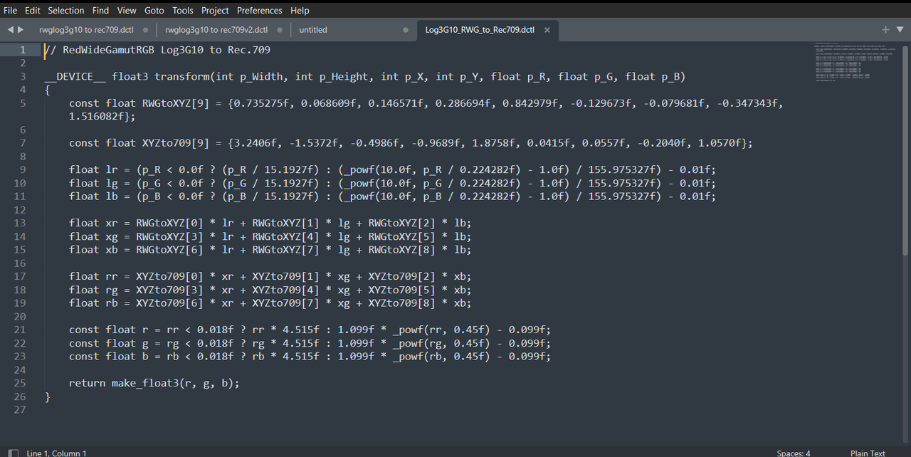The image size is (911, 457).
Task: Open the View menu
Action: point(127,11)
